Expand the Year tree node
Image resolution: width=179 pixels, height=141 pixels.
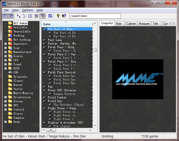(x=5, y=48)
